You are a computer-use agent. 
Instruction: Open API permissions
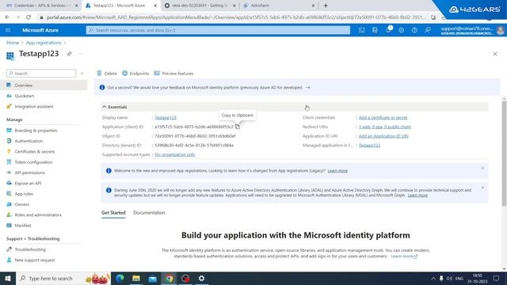pyautogui.click(x=29, y=173)
